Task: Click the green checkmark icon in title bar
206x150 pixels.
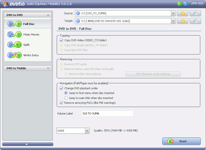Action: 179,4
